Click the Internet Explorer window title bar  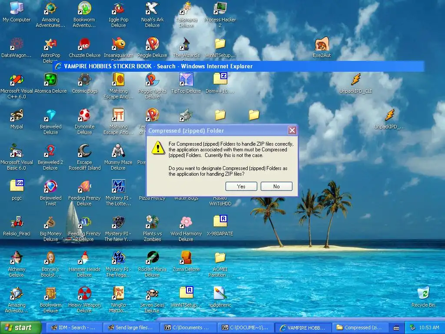[239, 66]
